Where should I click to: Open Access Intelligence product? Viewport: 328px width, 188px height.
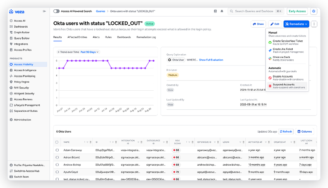tap(25, 70)
